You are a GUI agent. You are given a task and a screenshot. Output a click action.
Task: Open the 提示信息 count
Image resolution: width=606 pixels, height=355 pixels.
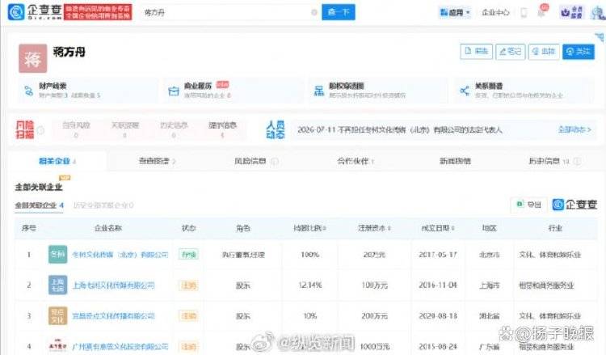tap(222, 130)
